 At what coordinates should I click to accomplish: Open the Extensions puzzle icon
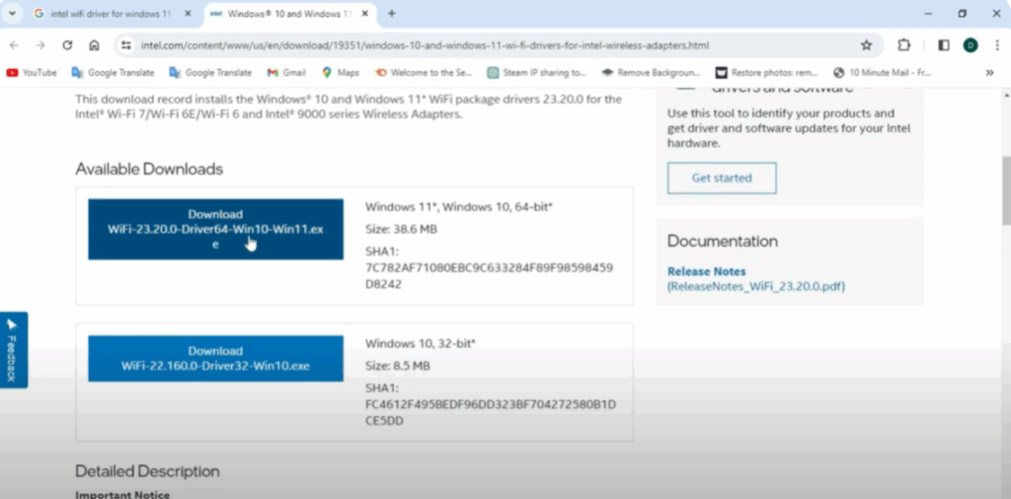click(904, 45)
